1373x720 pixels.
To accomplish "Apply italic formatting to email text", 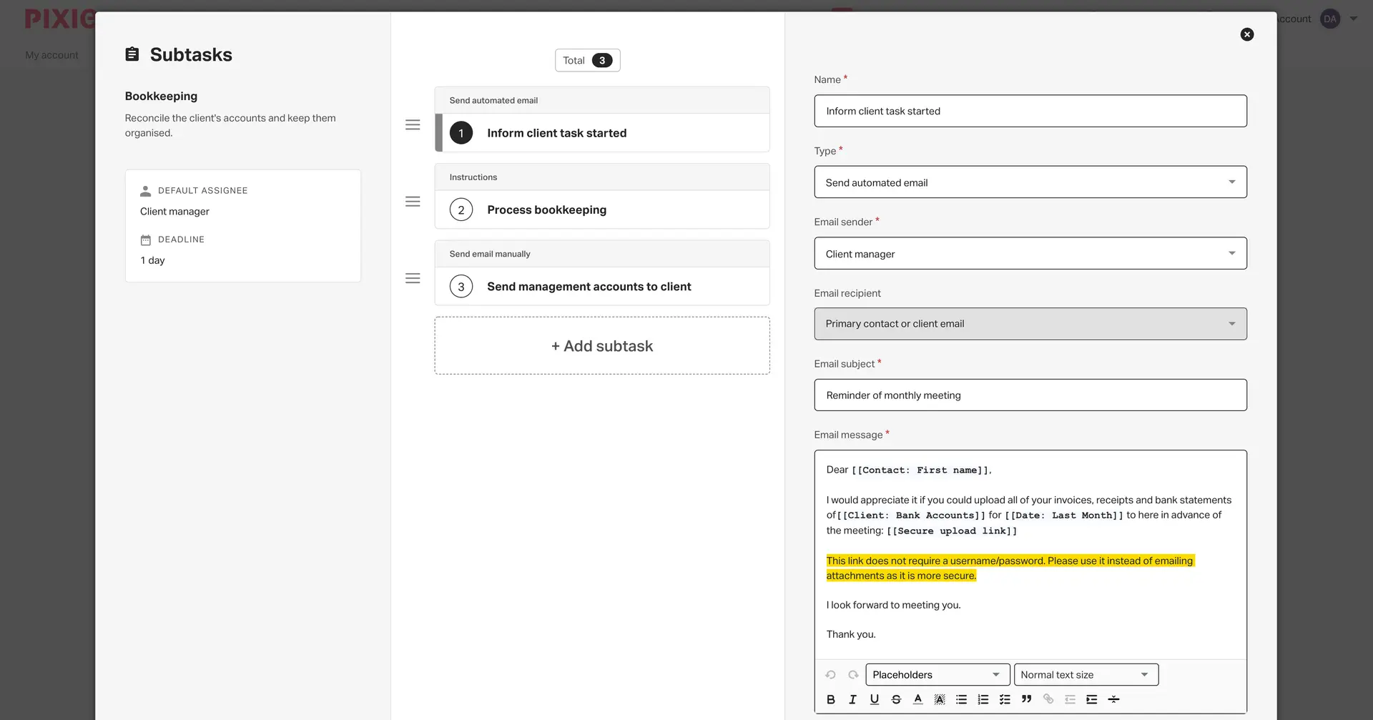I will (x=852, y=699).
